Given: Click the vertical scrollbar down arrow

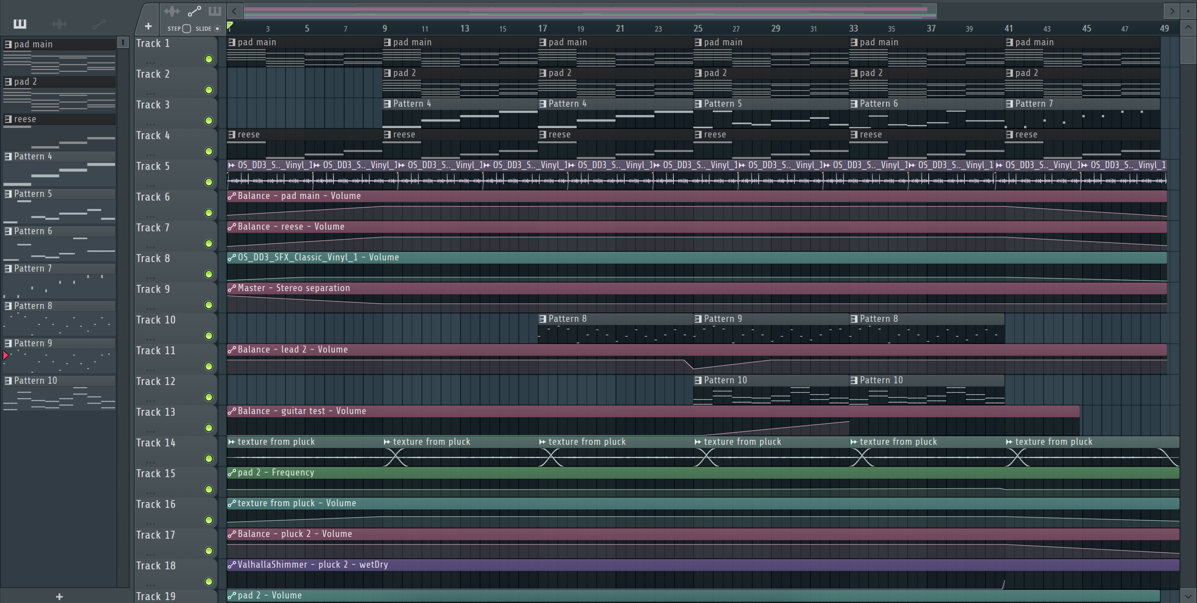Looking at the screenshot, I should 1188,596.
